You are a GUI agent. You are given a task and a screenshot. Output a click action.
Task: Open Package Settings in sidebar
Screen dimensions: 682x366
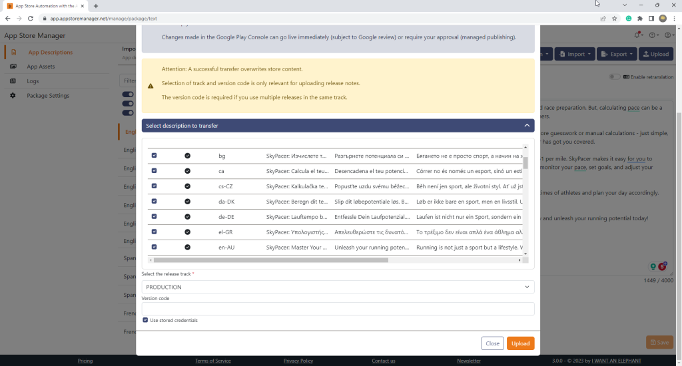[48, 96]
